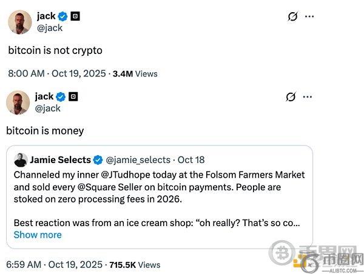Click the Square logo badge on the "not crypto" tweet

75,16
